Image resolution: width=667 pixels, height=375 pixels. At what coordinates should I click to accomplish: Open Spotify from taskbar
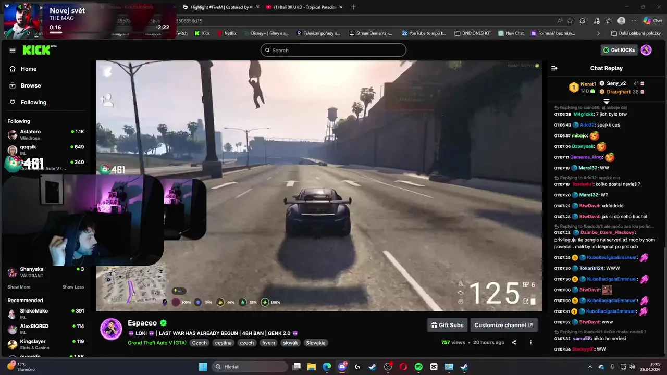(418, 367)
